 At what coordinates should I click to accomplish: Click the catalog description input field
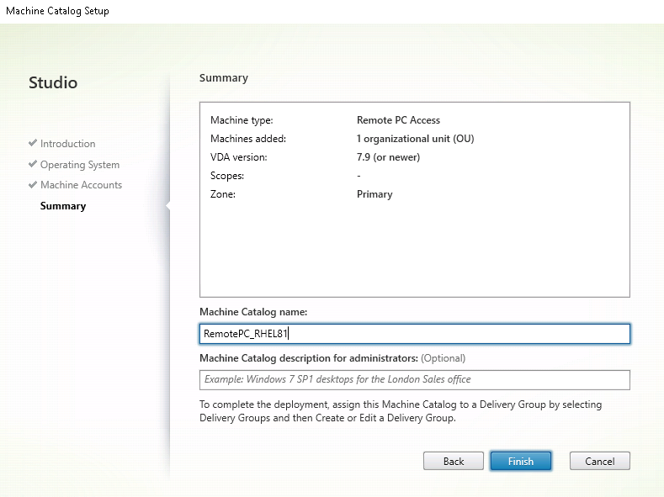point(414,380)
